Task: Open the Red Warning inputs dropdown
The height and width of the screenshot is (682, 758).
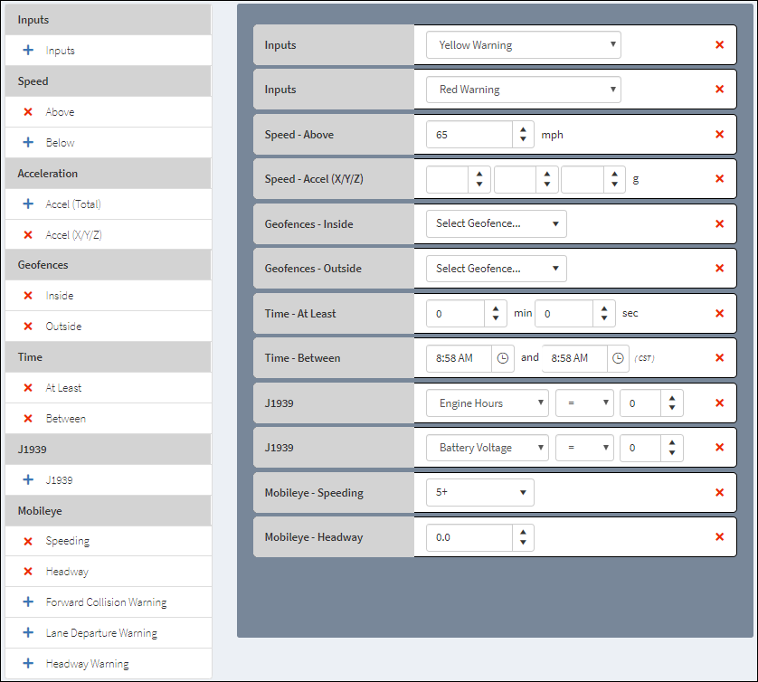Action: pos(524,90)
